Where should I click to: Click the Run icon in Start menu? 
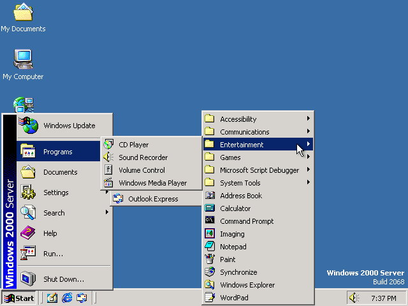point(28,253)
